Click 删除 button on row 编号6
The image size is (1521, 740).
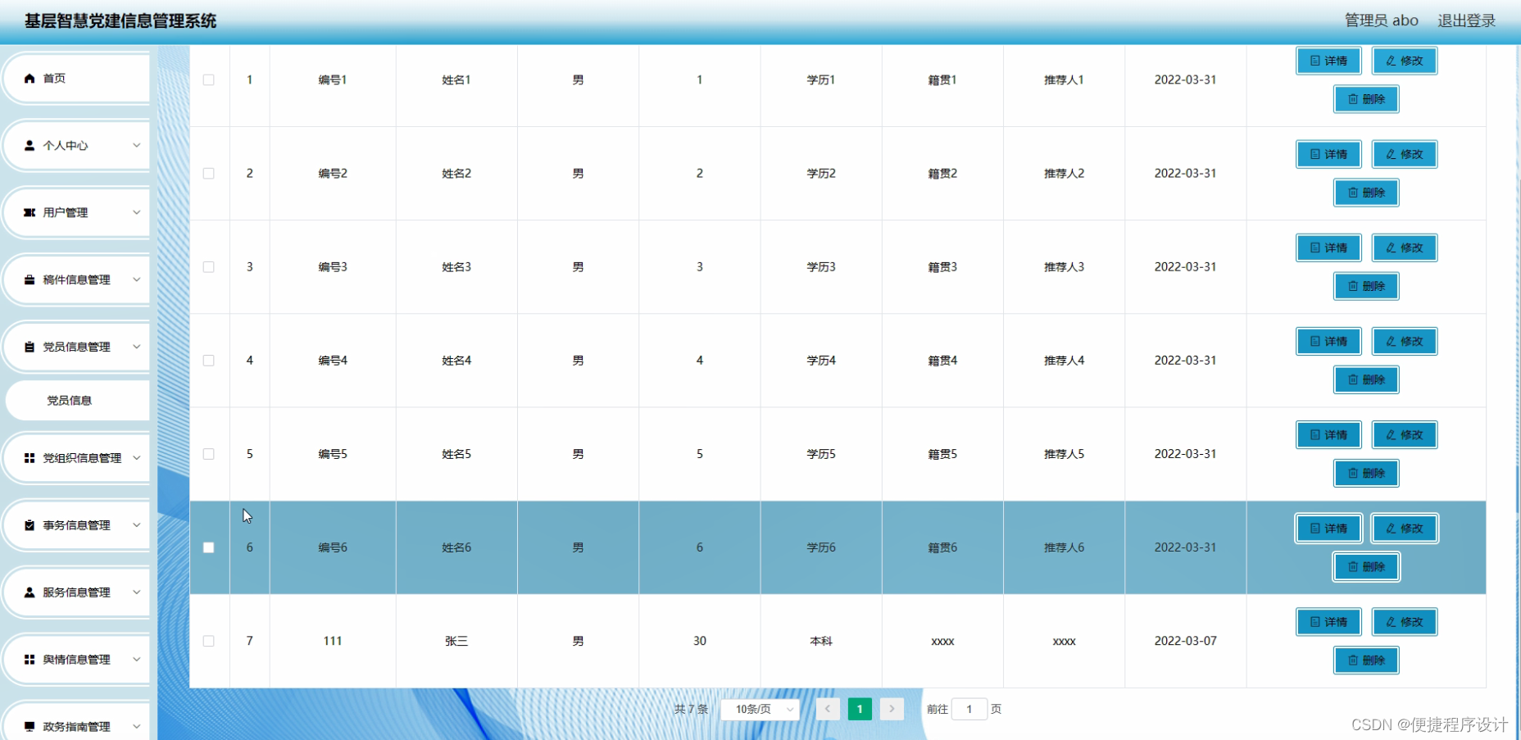[x=1365, y=566]
